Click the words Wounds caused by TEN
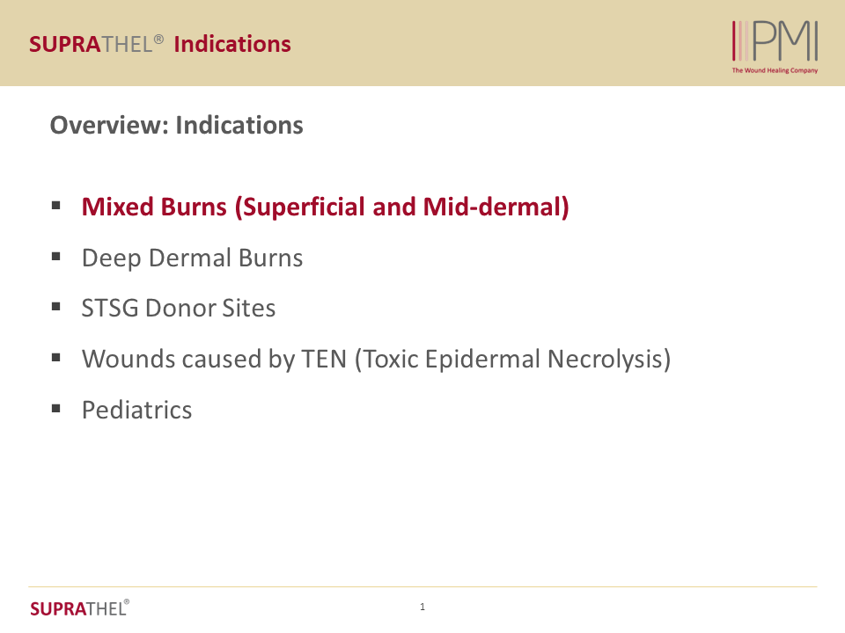Viewport: 845px width, 633px height. coord(215,360)
